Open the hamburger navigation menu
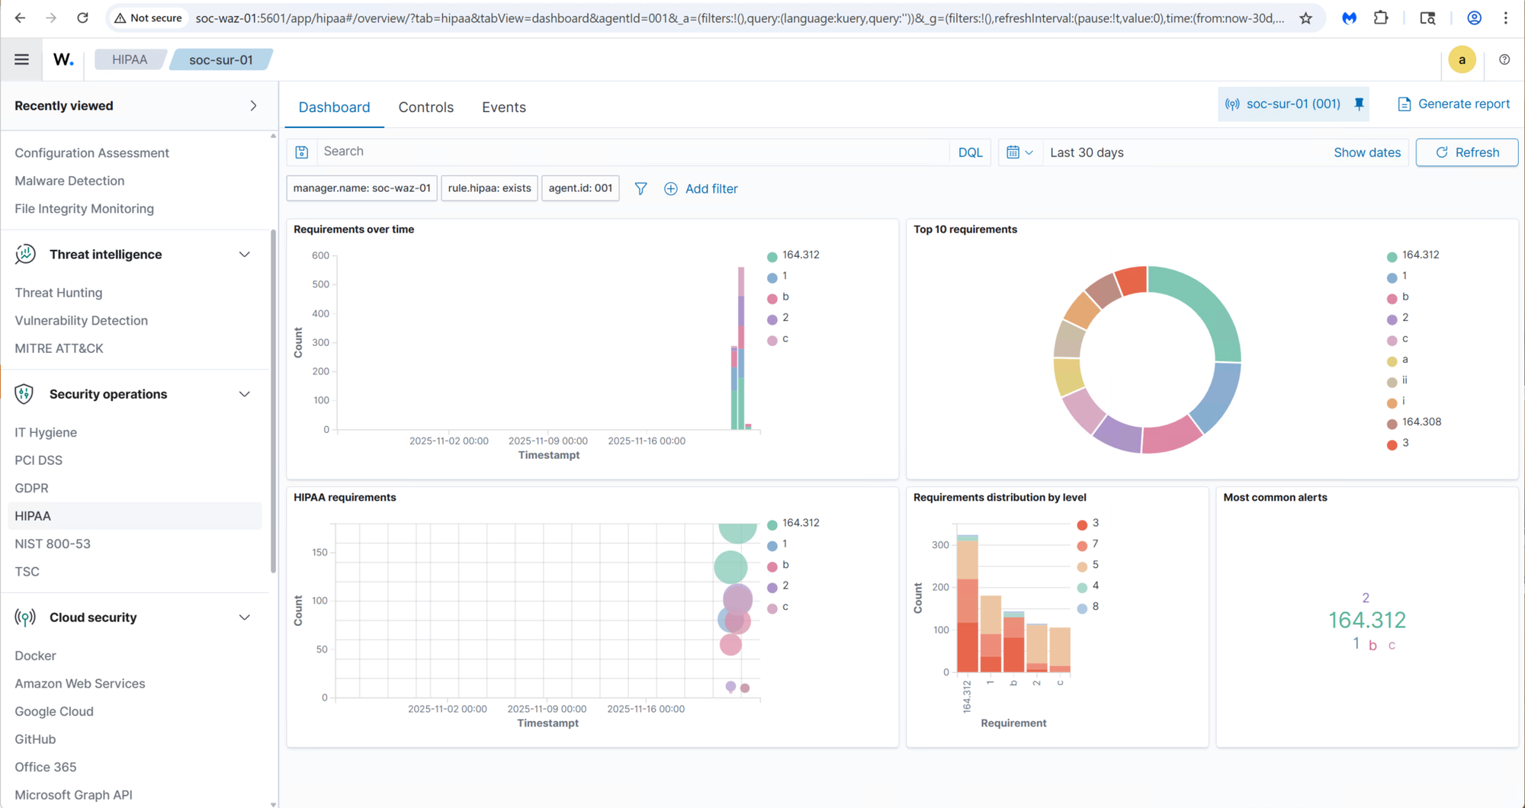The height and width of the screenshot is (808, 1525). [21, 59]
